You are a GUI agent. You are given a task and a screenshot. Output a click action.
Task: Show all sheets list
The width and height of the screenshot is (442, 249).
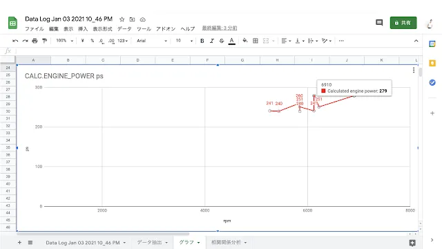coord(30,243)
